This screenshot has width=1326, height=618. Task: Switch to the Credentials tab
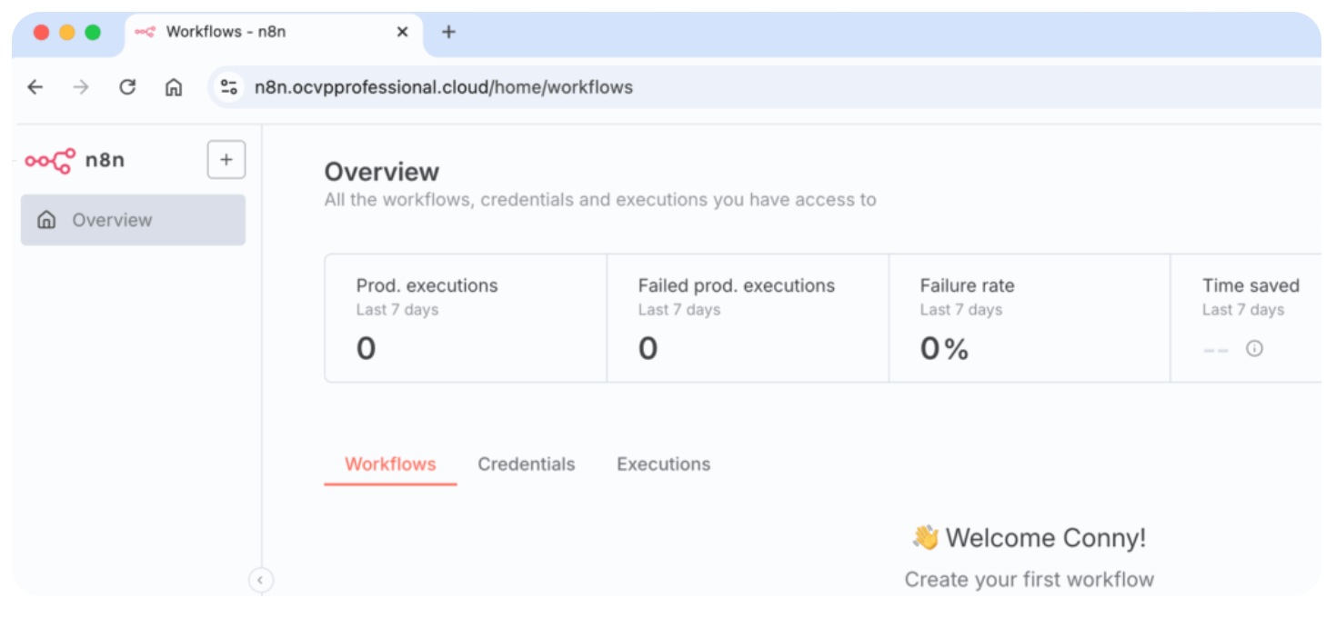(526, 464)
